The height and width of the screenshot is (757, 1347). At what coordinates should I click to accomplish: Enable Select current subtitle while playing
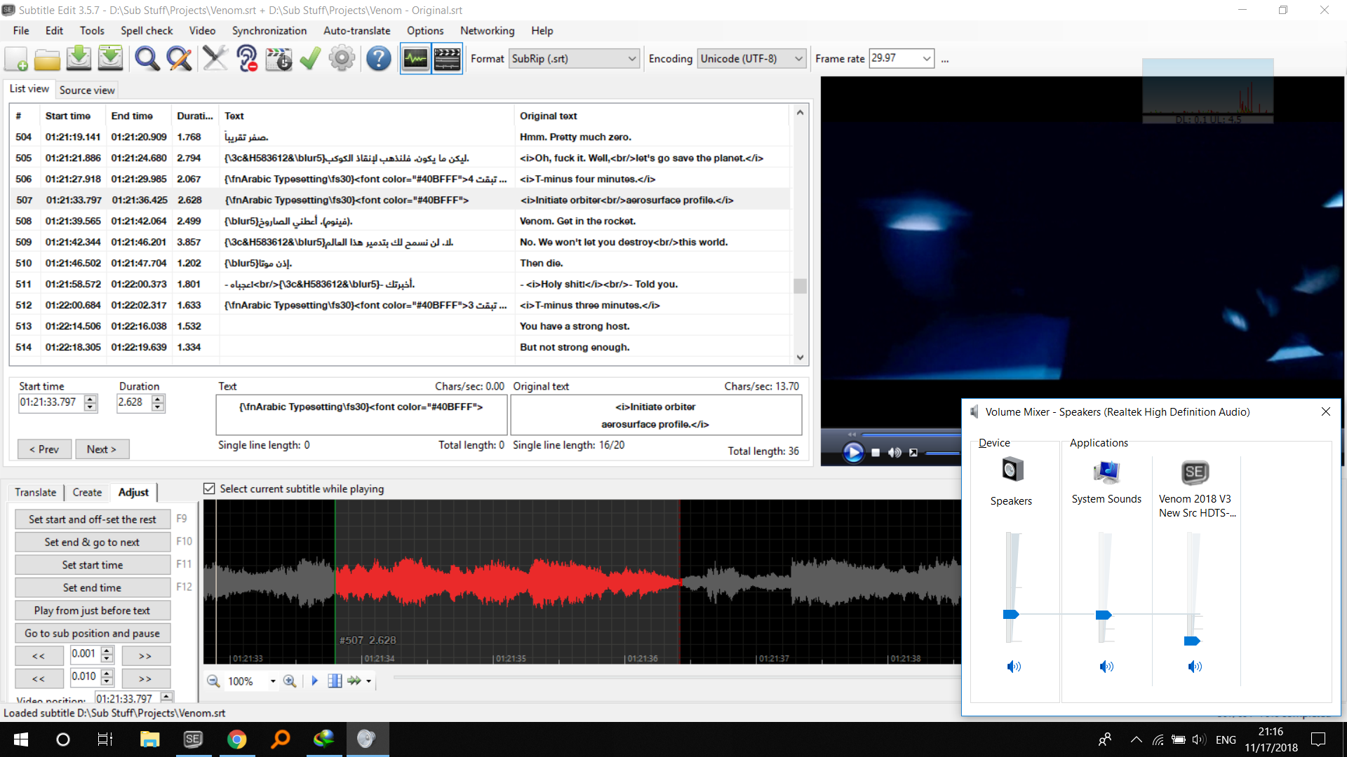pyautogui.click(x=209, y=489)
